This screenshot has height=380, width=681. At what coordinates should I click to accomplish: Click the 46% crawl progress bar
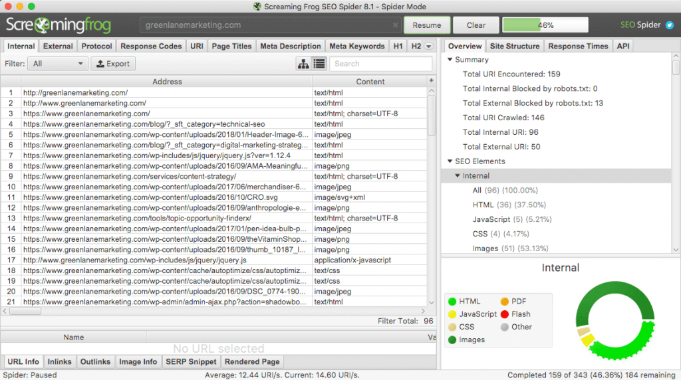(545, 25)
